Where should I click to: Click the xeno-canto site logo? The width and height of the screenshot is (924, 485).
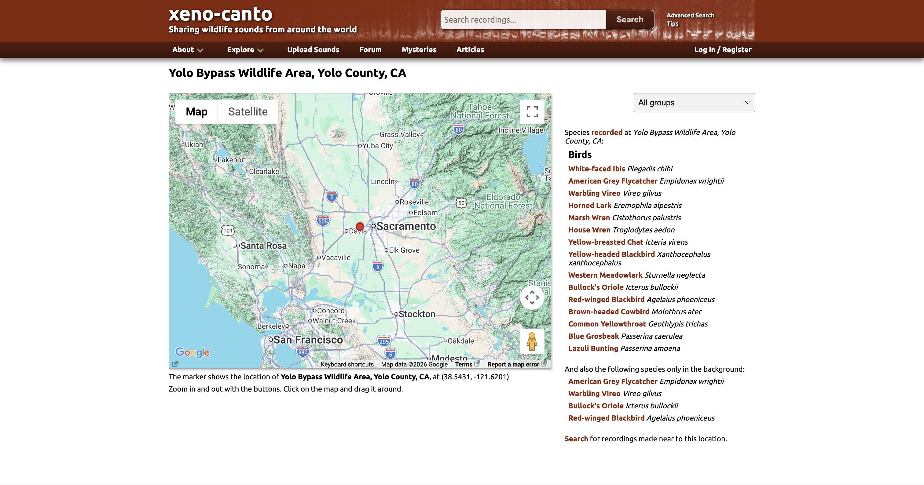point(221,14)
